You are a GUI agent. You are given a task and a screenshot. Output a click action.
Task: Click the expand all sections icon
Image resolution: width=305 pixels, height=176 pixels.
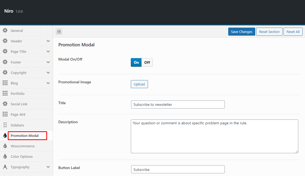[59, 32]
